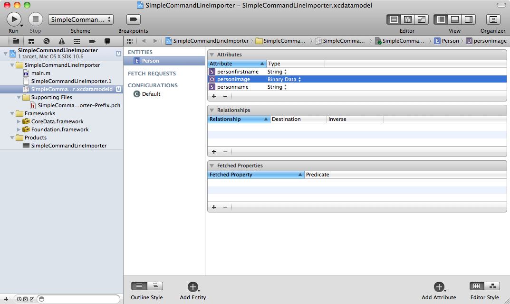The image size is (510, 304).
Task: Select the Version editor icon
Action: click(421, 19)
